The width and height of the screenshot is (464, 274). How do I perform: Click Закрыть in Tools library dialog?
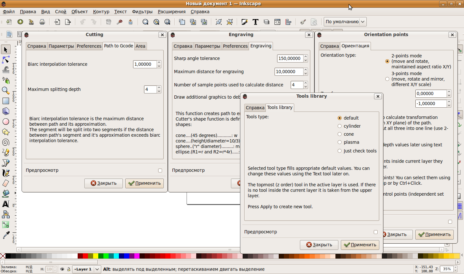coord(319,245)
